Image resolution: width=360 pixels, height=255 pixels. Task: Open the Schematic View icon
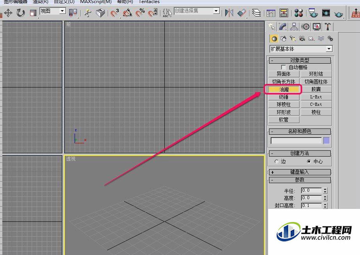click(x=284, y=13)
